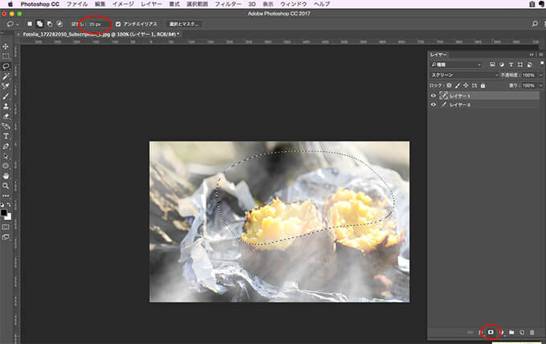Toggle lock transparent pixels

(449, 85)
